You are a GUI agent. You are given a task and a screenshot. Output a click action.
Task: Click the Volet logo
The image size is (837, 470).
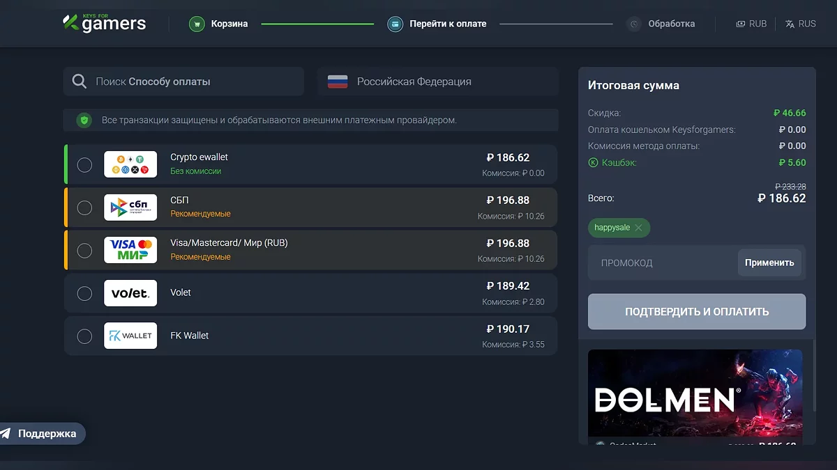click(130, 293)
